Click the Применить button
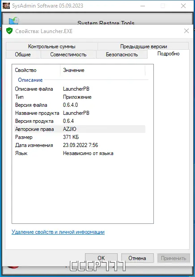Viewport: 195px width, 277px height. pyautogui.click(x=174, y=258)
